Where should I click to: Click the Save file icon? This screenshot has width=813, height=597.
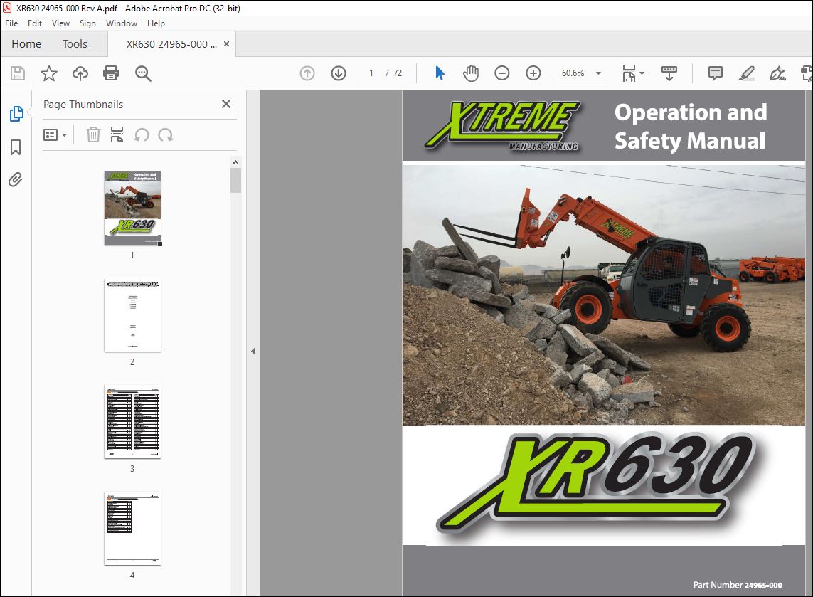click(x=18, y=73)
